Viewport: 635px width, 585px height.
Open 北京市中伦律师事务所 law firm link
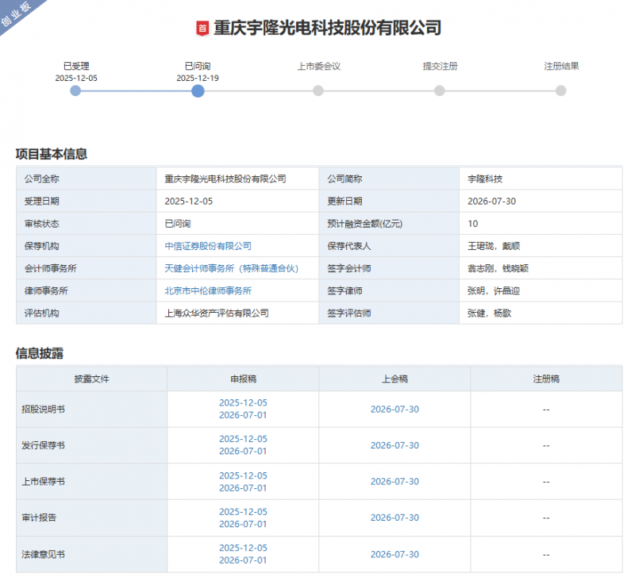[208, 291]
